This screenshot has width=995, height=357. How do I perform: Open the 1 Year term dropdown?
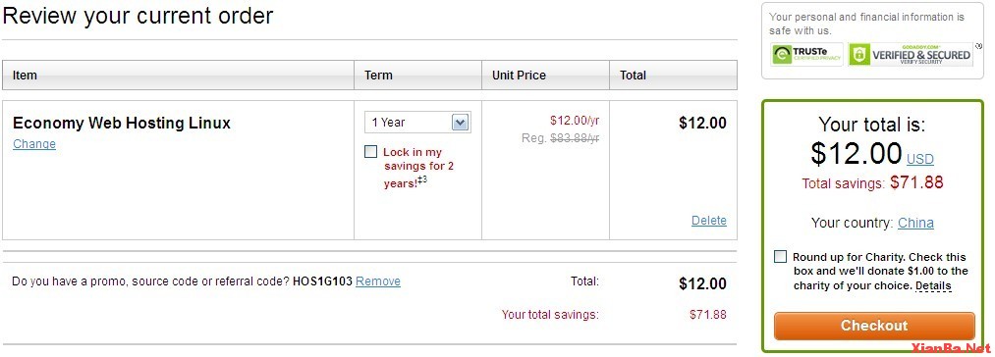[x=417, y=123]
